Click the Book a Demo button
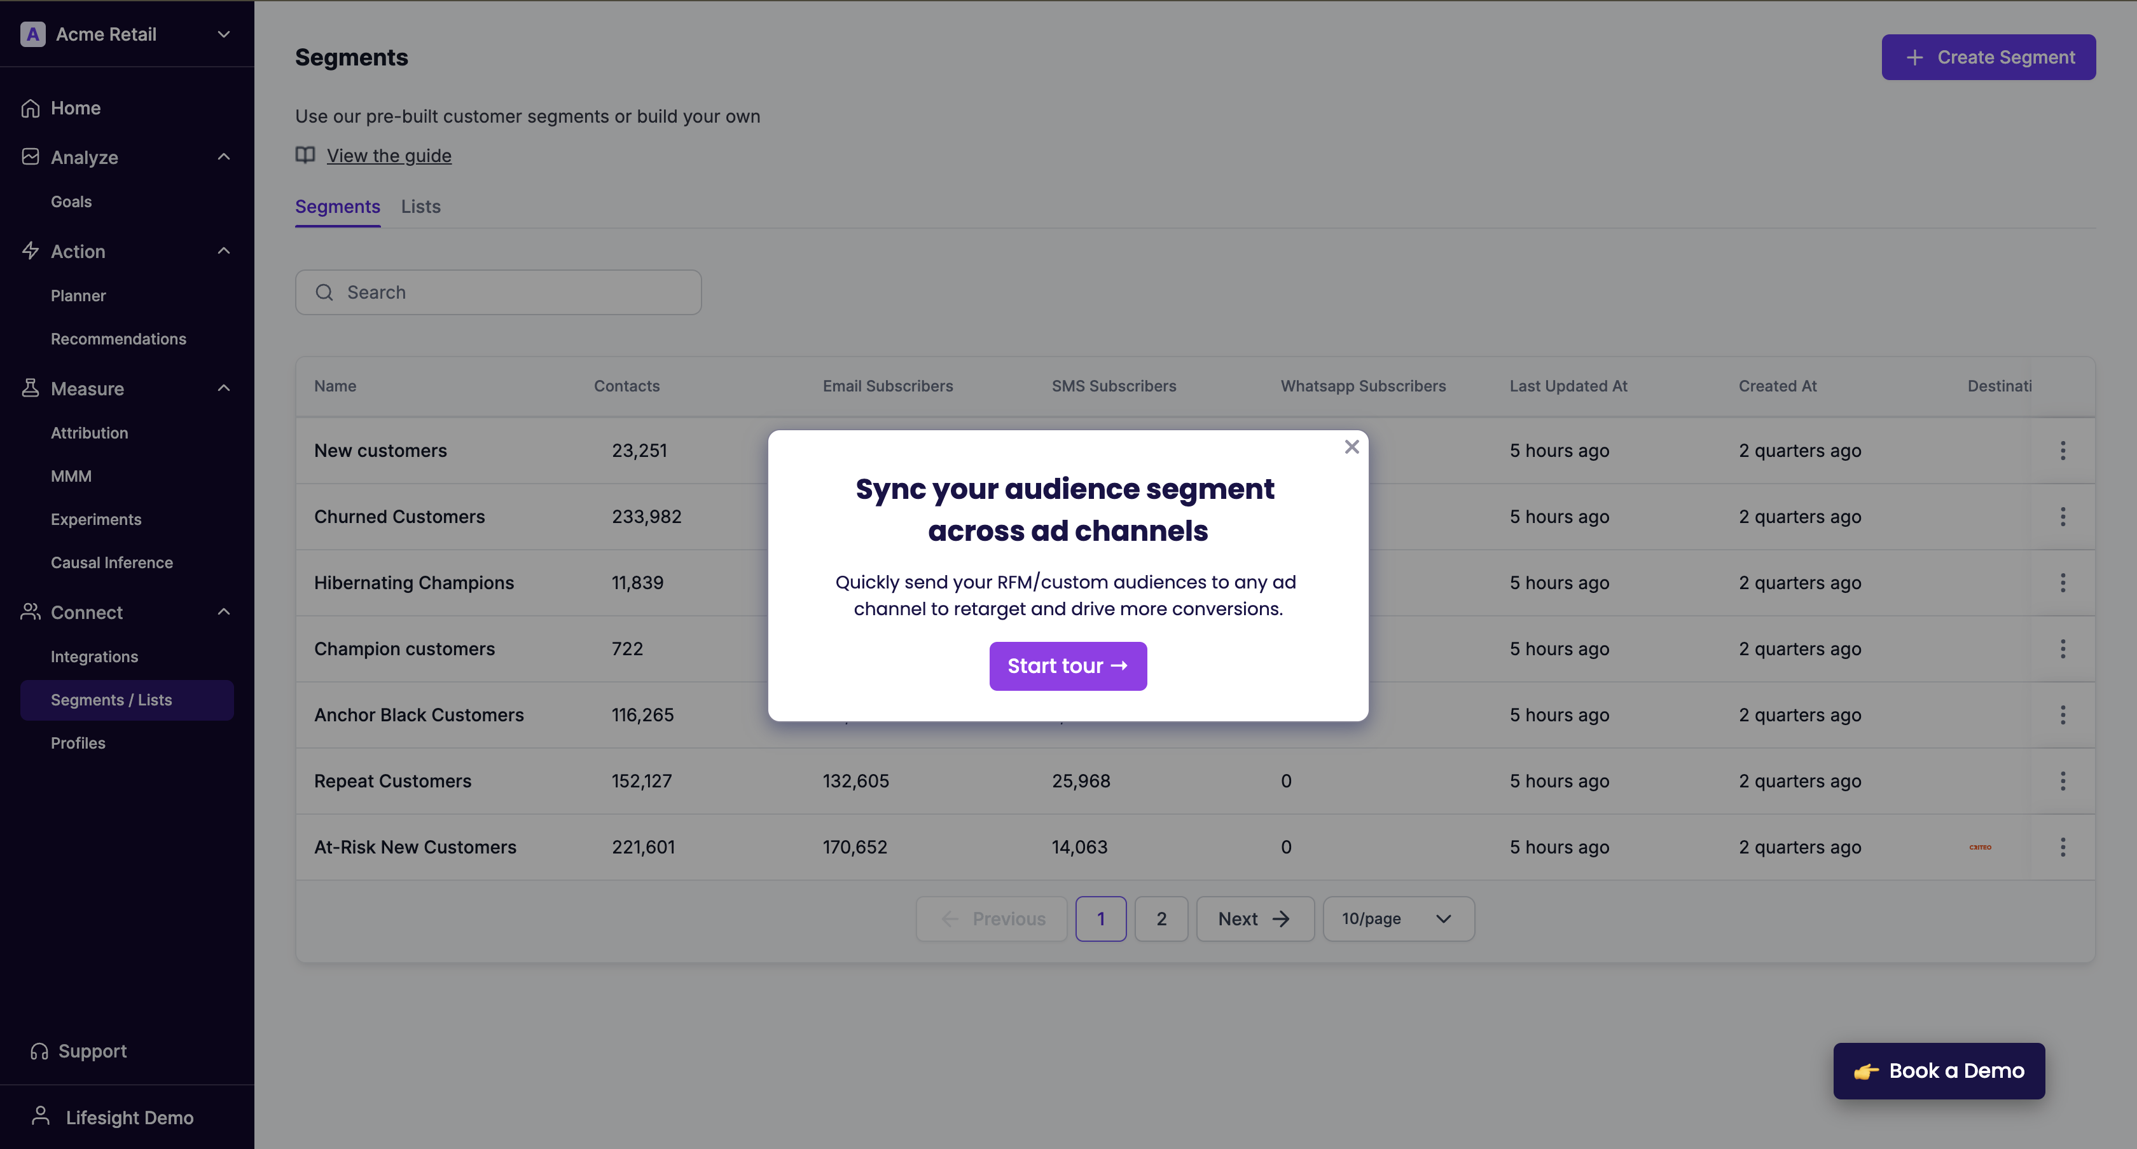This screenshot has width=2137, height=1149. 1939,1071
